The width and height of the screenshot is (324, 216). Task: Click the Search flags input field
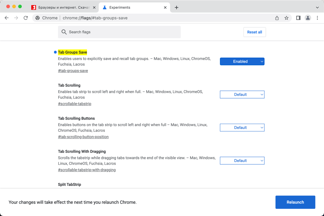coord(122,32)
